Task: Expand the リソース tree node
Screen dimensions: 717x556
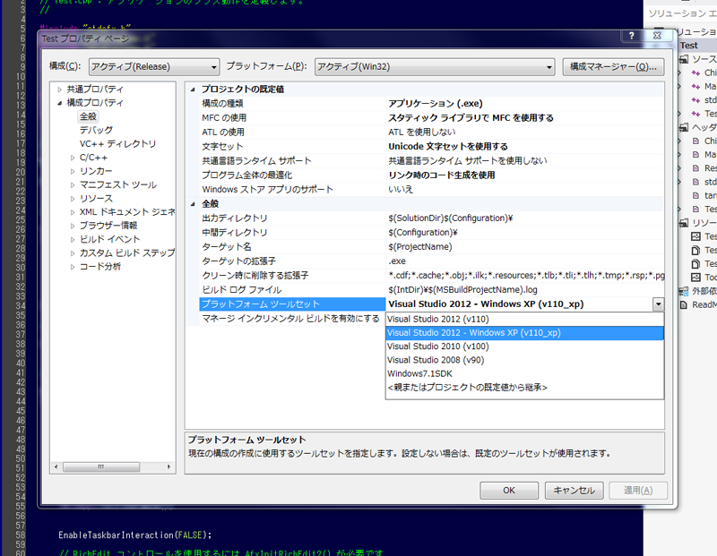Action: pyautogui.click(x=73, y=199)
